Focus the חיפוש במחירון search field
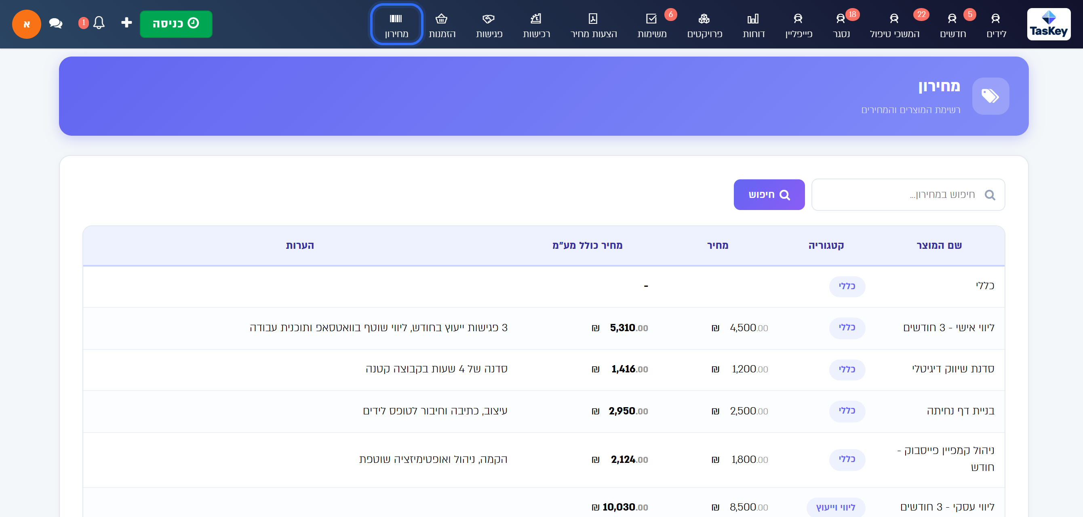 908,195
